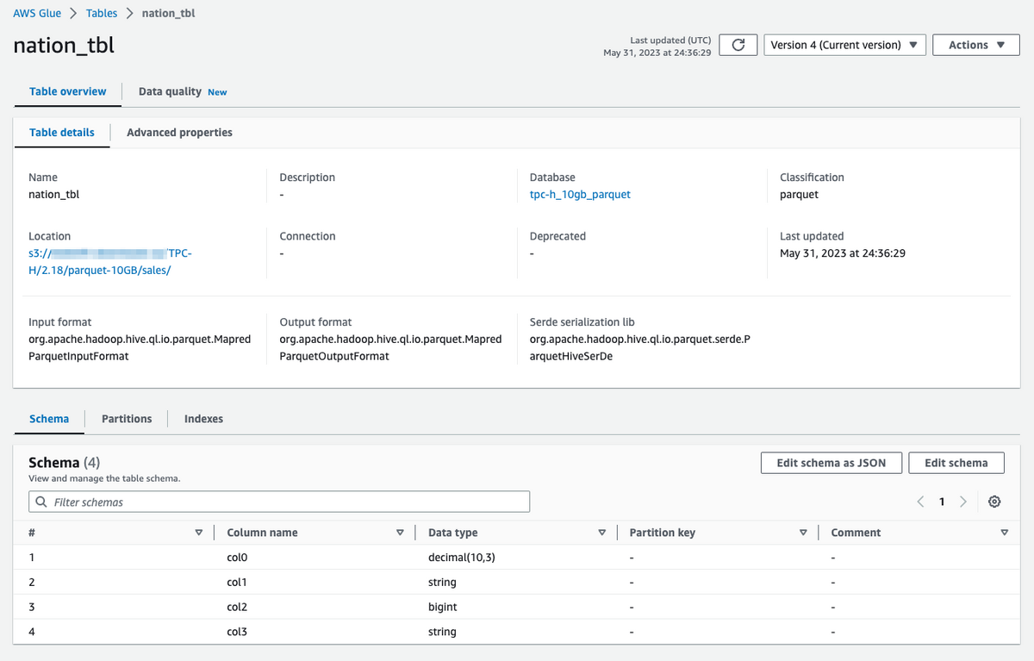Viewport: 1034px width, 661px height.
Task: Select the Table details tab
Action: point(62,133)
